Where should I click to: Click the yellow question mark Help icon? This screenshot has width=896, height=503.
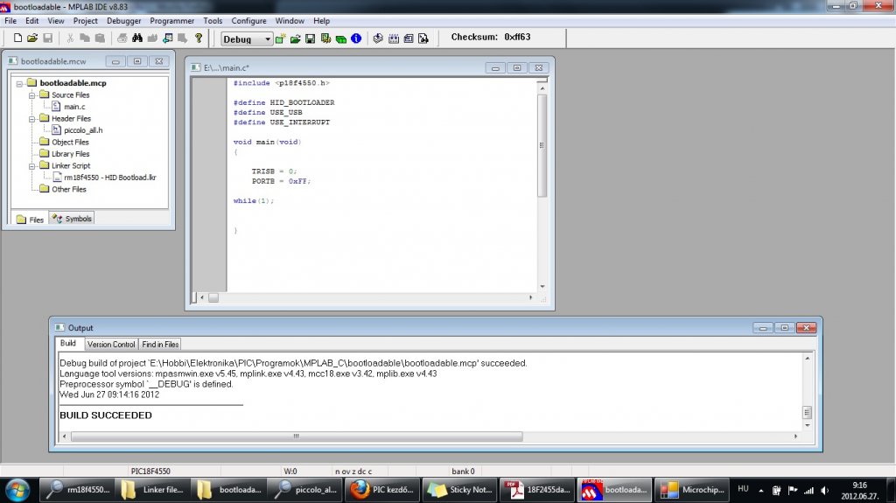(x=199, y=38)
